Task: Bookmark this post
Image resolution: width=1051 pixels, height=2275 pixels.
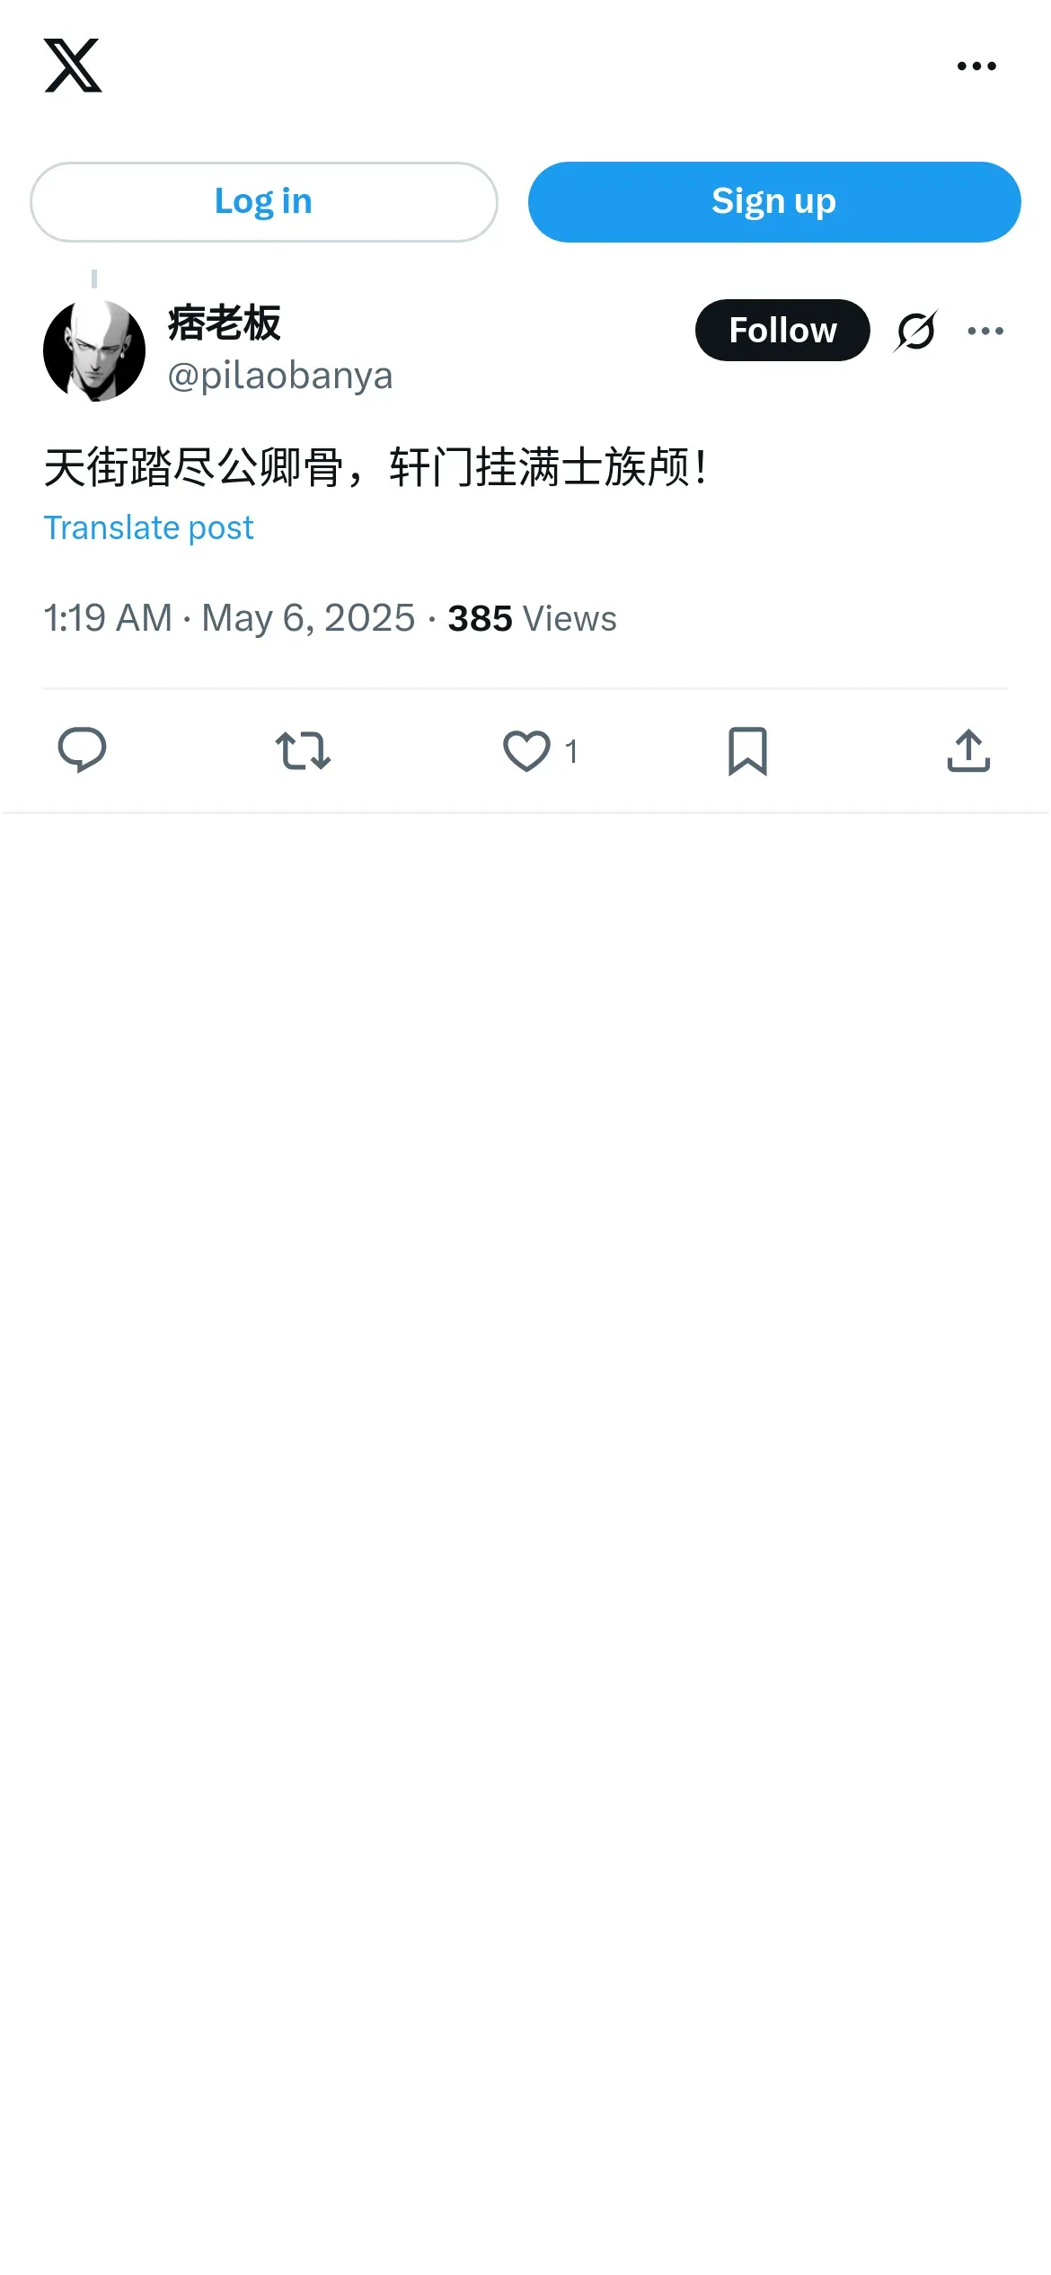Action: pos(747,750)
